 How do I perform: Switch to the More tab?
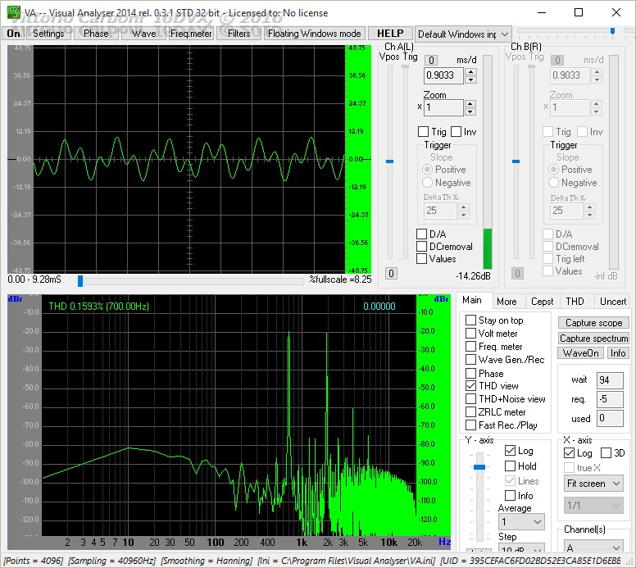pyautogui.click(x=507, y=302)
